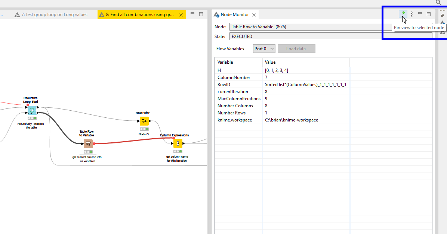The image size is (447, 234).
Task: Select the Column Expressions node
Action: tap(178, 143)
